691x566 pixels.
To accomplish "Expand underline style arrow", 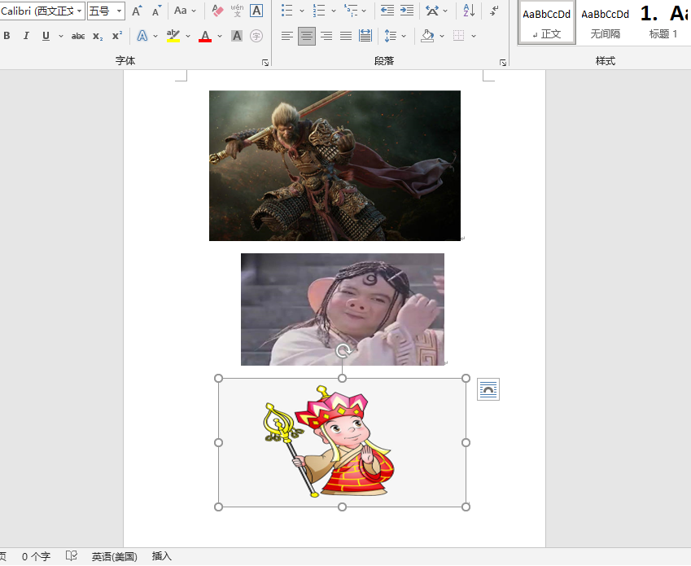I will [61, 36].
